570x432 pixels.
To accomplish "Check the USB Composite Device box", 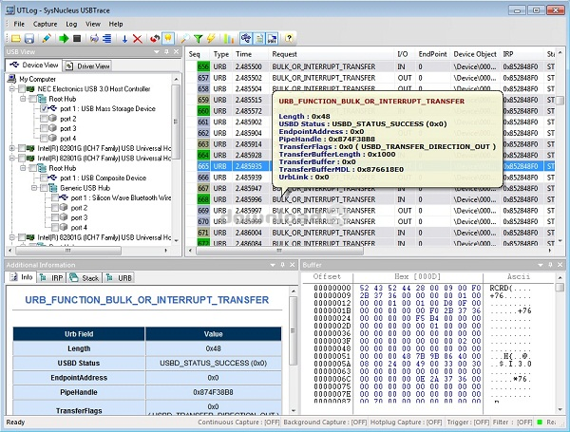I will (x=44, y=178).
